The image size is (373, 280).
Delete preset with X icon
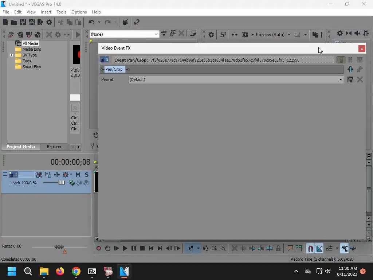(x=360, y=79)
